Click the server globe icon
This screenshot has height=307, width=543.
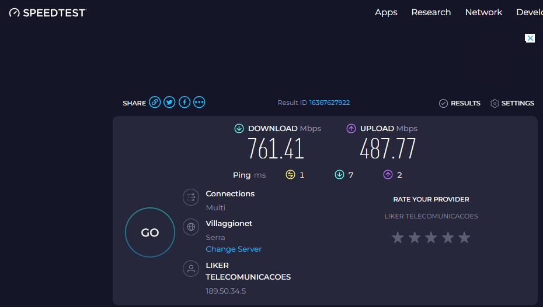coord(191,227)
